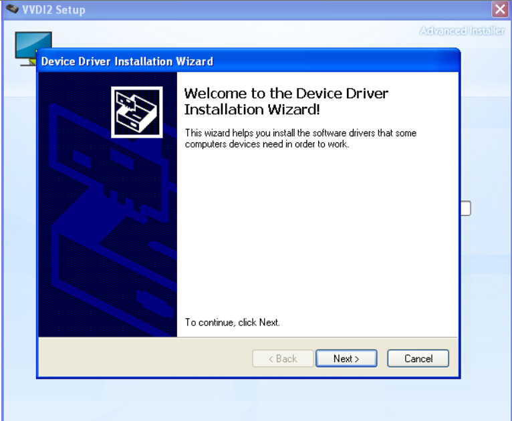Cancel the Device Driver Installation Wizard
Image resolution: width=512 pixels, height=421 pixels.
[418, 358]
